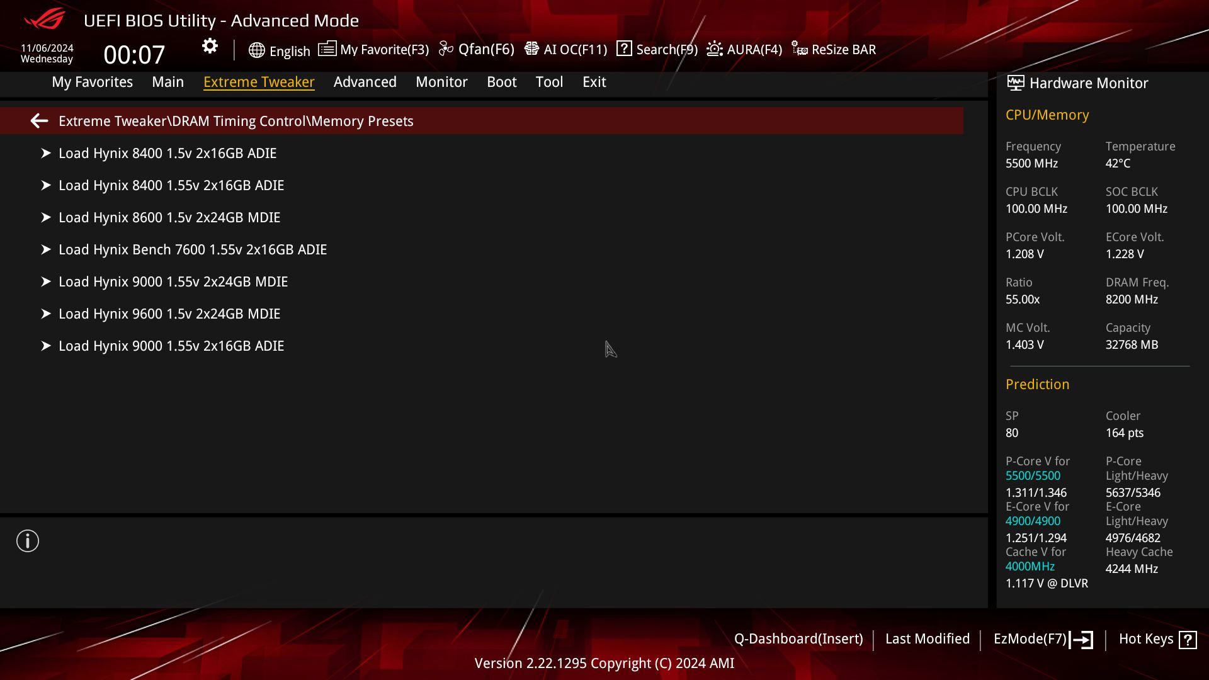Viewport: 1209px width, 680px height.
Task: Switch to the Monitor tab
Action: [x=441, y=82]
